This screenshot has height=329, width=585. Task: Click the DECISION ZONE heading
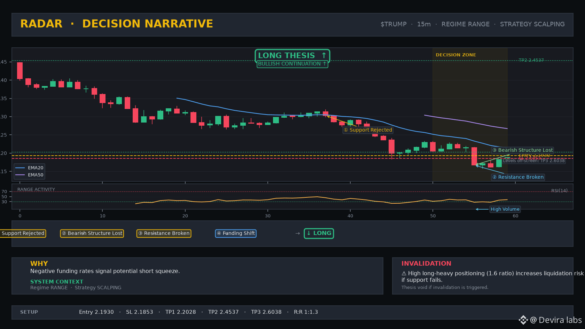click(x=456, y=55)
